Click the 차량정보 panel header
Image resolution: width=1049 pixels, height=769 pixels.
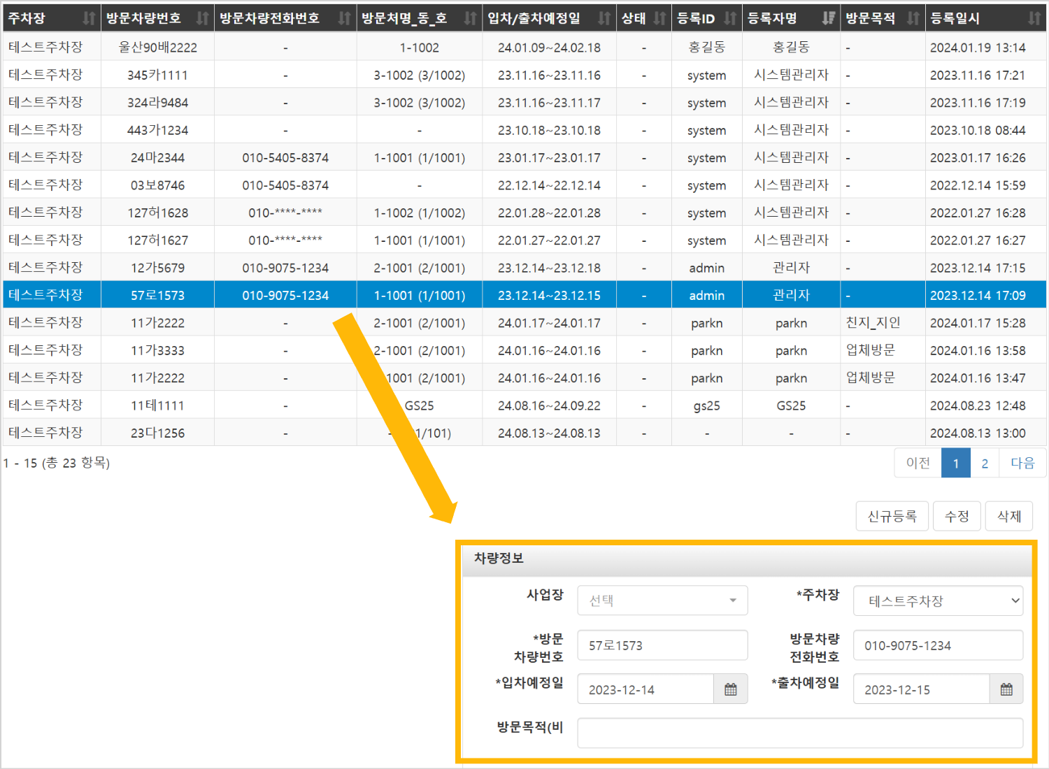pos(747,559)
